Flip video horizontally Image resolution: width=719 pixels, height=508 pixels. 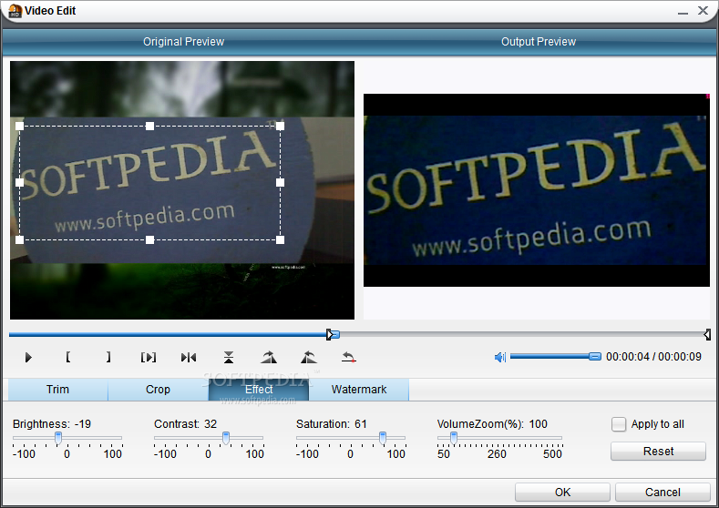(189, 357)
